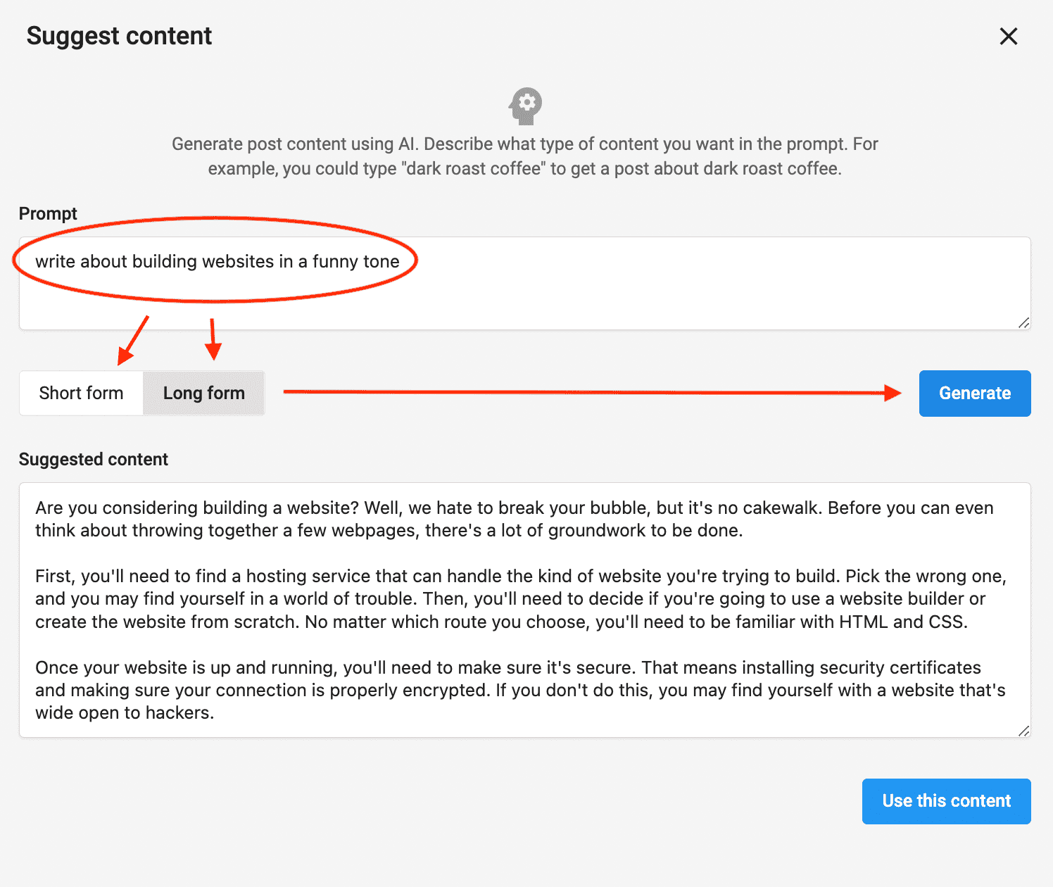The height and width of the screenshot is (887, 1053).
Task: Click the 'Prompt' field label
Action: coord(48,214)
